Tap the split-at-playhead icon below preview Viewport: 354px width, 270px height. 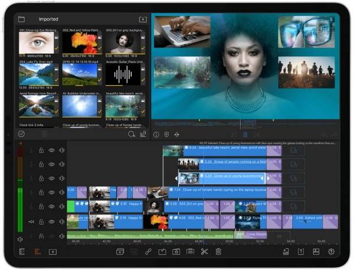(x=177, y=135)
